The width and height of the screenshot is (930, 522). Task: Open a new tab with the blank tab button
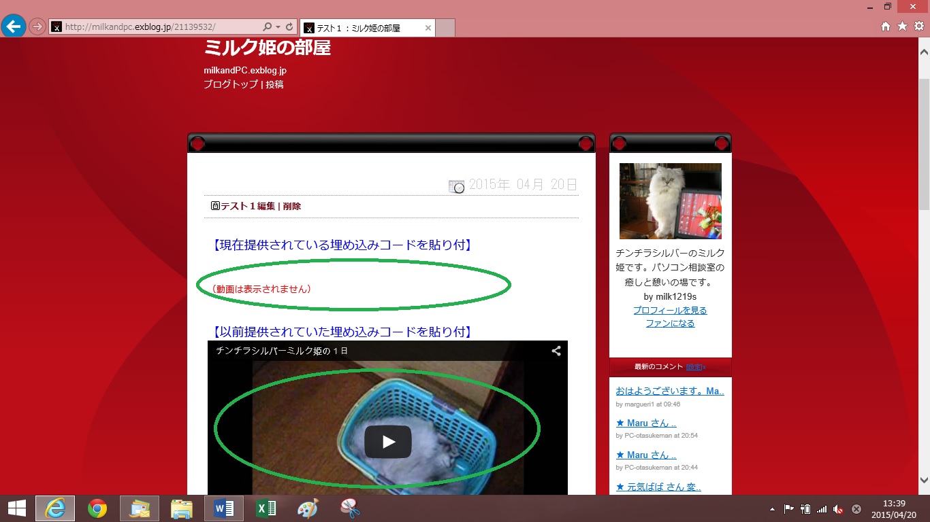point(445,29)
